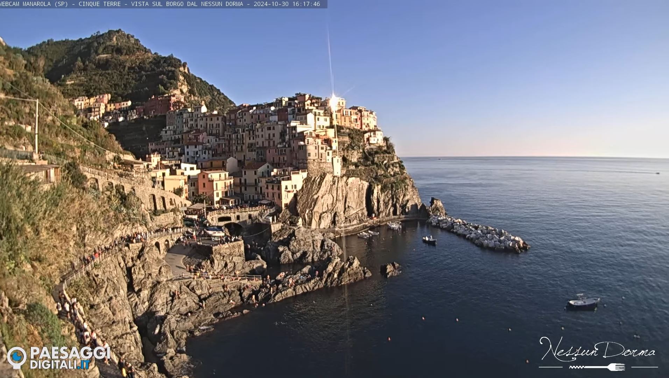
Task: Click the isolated rock in the harbor
Action: pos(390,269)
